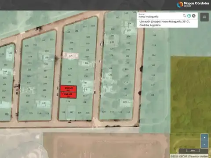The height and width of the screenshot is (158, 211).
Task: Click the upper red 250 M2 lot
Action: (69, 89)
